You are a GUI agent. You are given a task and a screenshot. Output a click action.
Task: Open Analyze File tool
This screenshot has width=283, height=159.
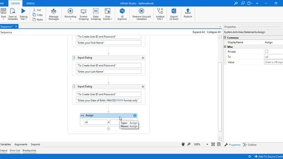click(160, 14)
